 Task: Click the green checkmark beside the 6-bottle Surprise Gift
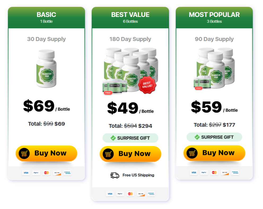tap(113, 138)
